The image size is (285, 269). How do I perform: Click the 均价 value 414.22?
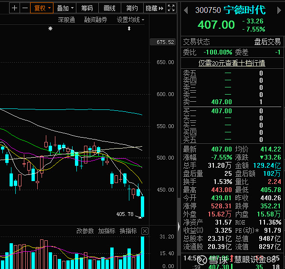(x=271, y=150)
